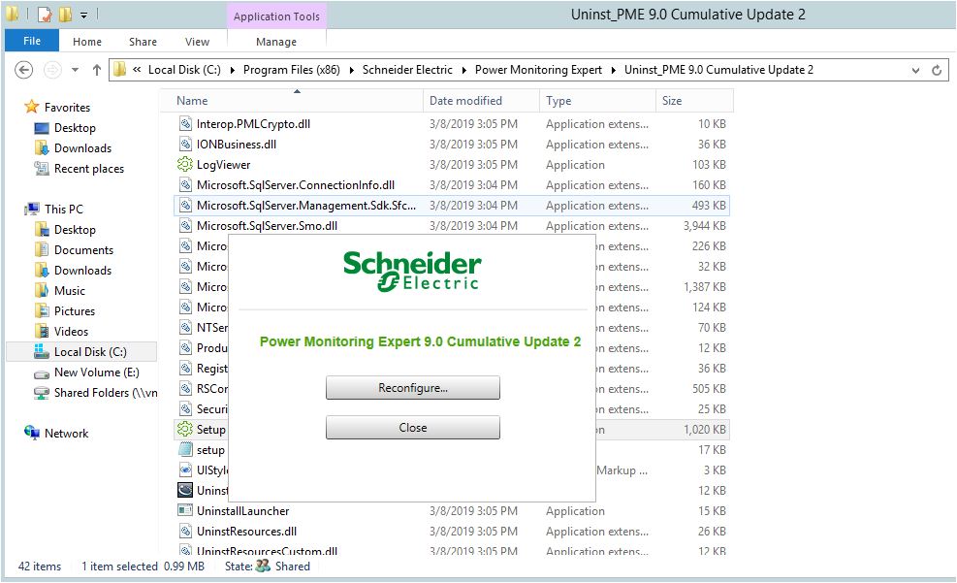
Task: Sort files by the Type column
Action: tap(597, 101)
